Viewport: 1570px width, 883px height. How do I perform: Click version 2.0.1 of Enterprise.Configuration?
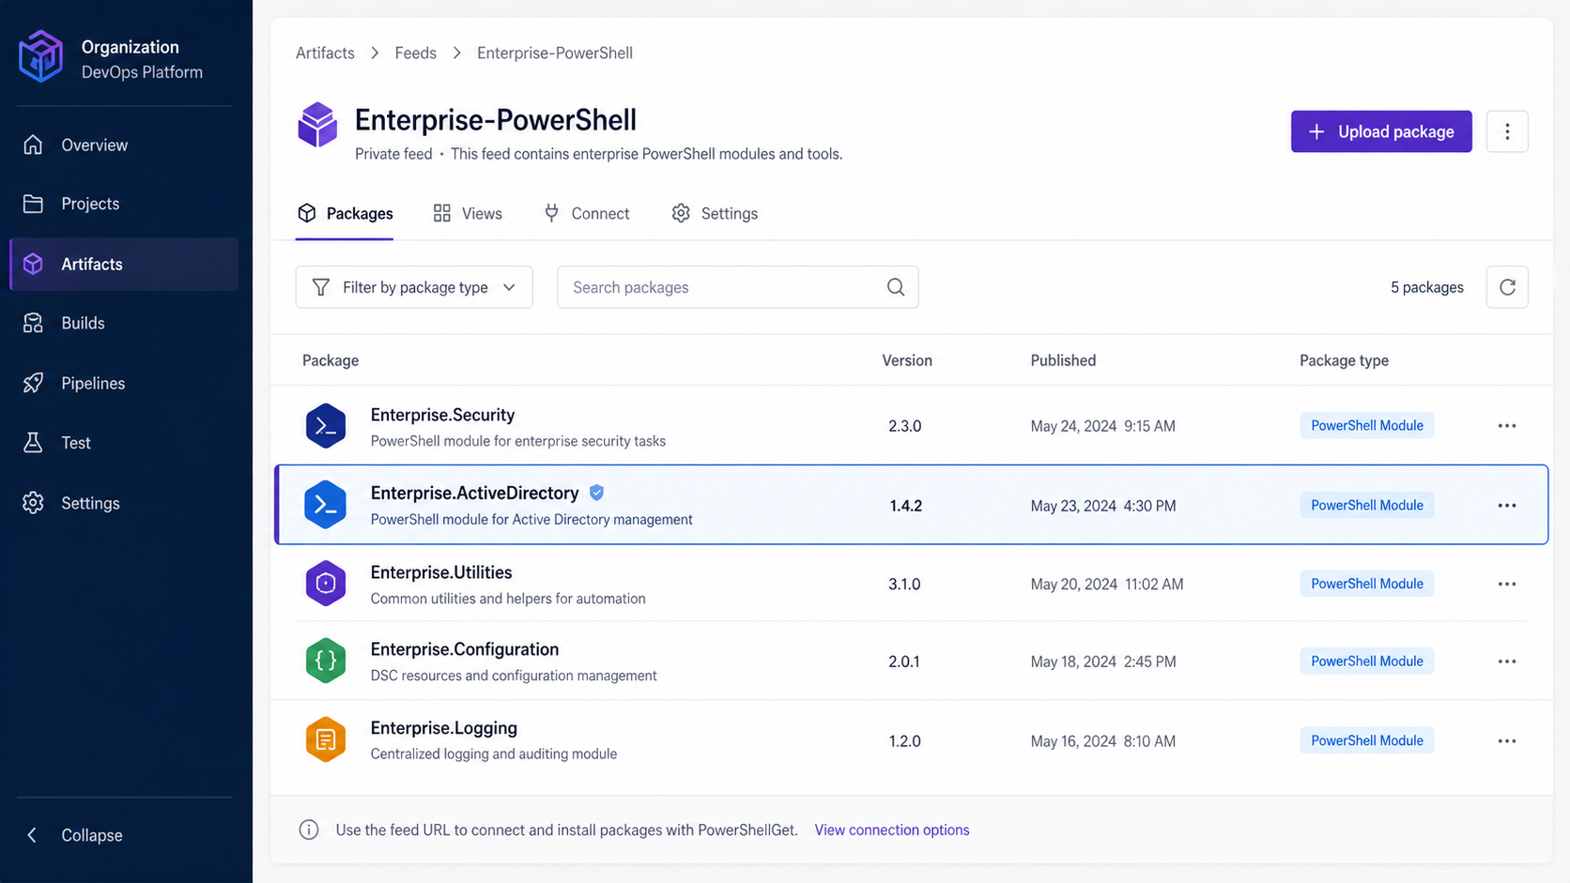(x=904, y=662)
